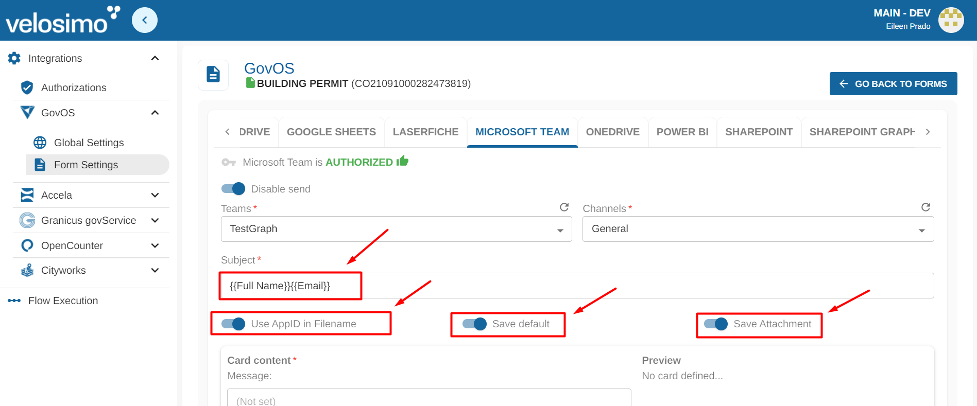
Task: Click the Authorizations shield icon
Action: click(27, 87)
